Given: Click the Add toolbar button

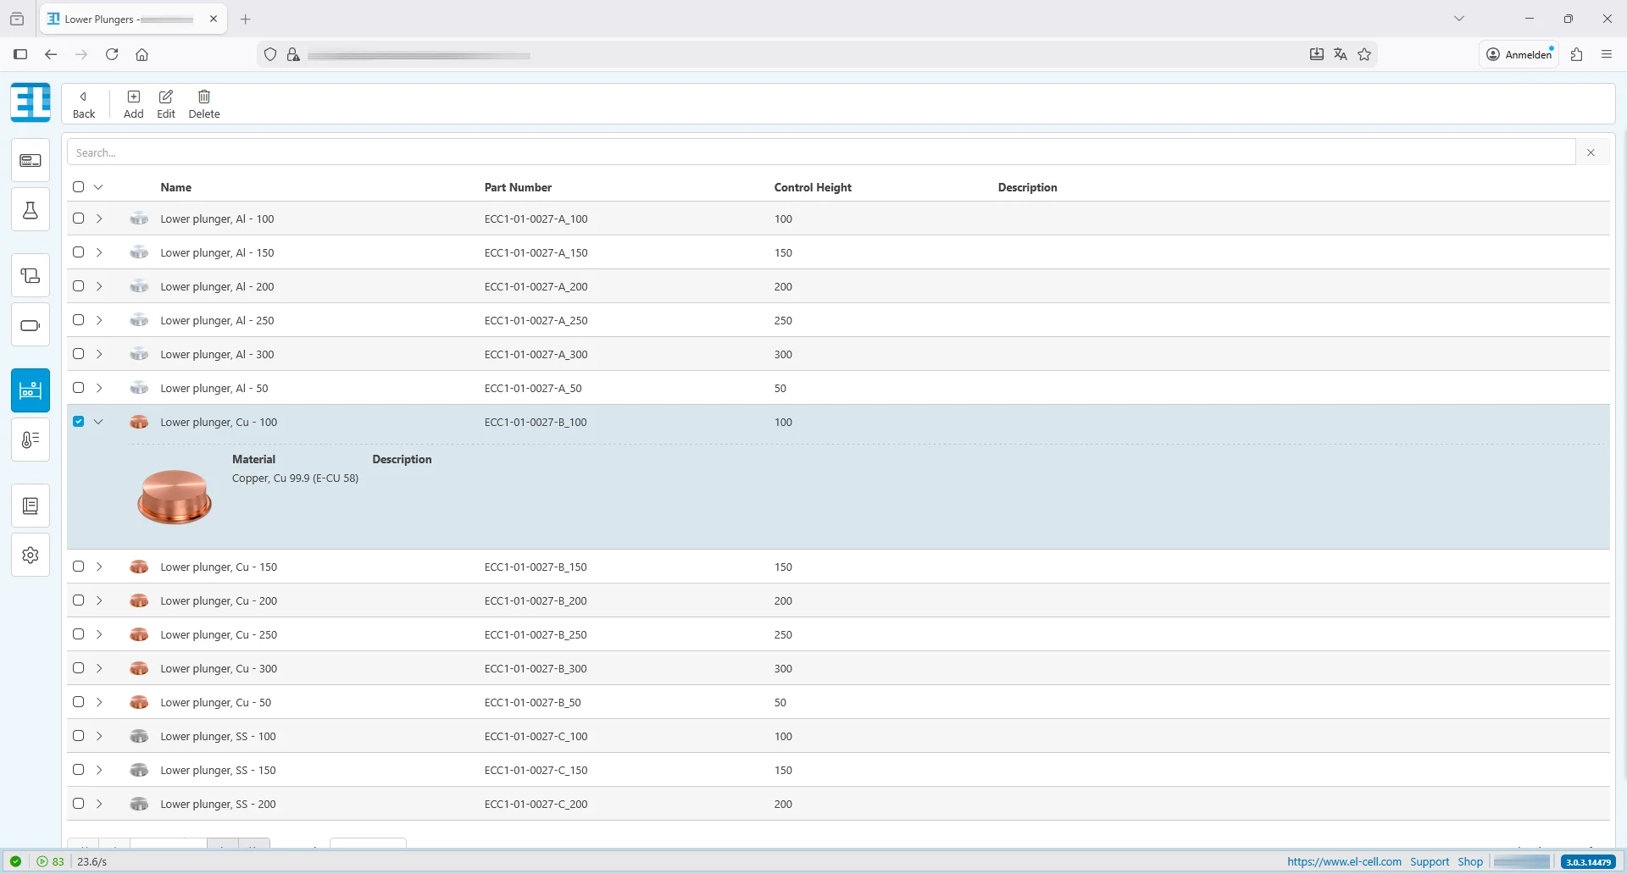Looking at the screenshot, I should (133, 102).
